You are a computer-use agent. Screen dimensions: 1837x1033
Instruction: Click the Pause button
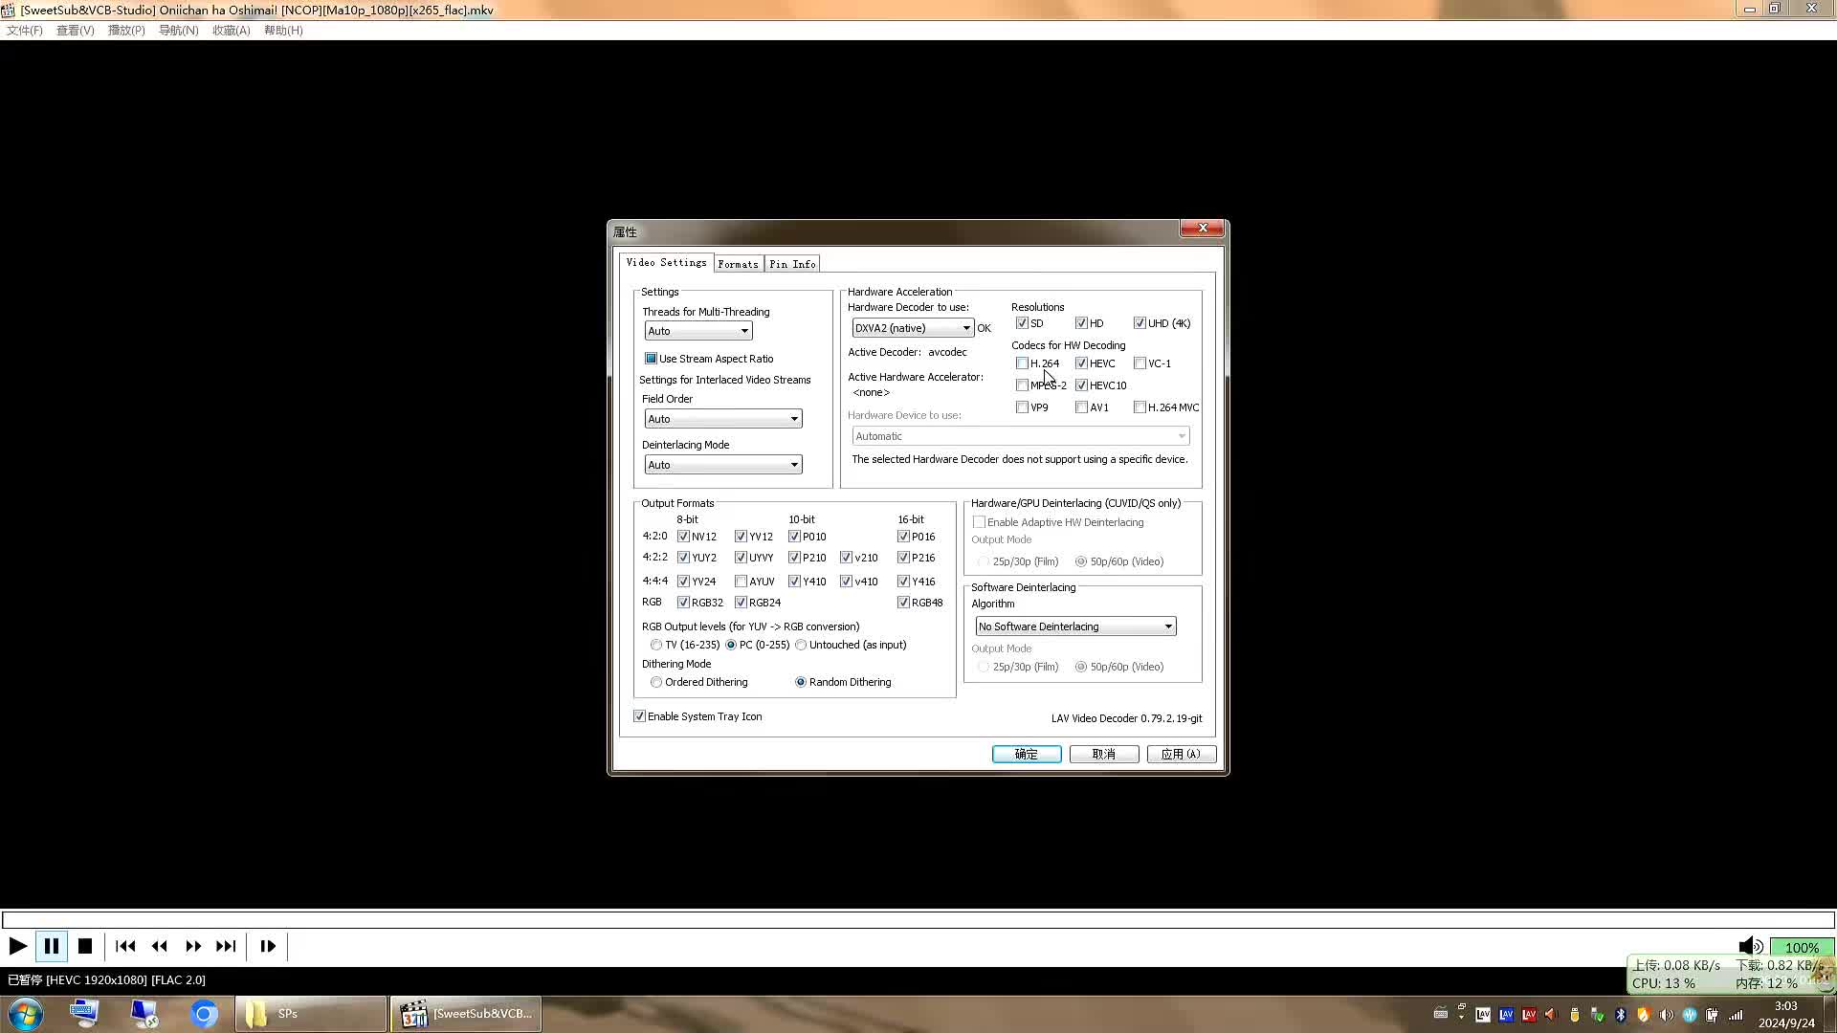[51, 945]
